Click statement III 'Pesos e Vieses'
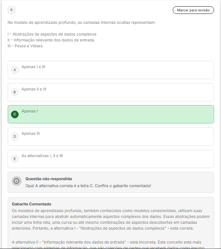The height and width of the screenshot is (249, 221). pyautogui.click(x=25, y=46)
